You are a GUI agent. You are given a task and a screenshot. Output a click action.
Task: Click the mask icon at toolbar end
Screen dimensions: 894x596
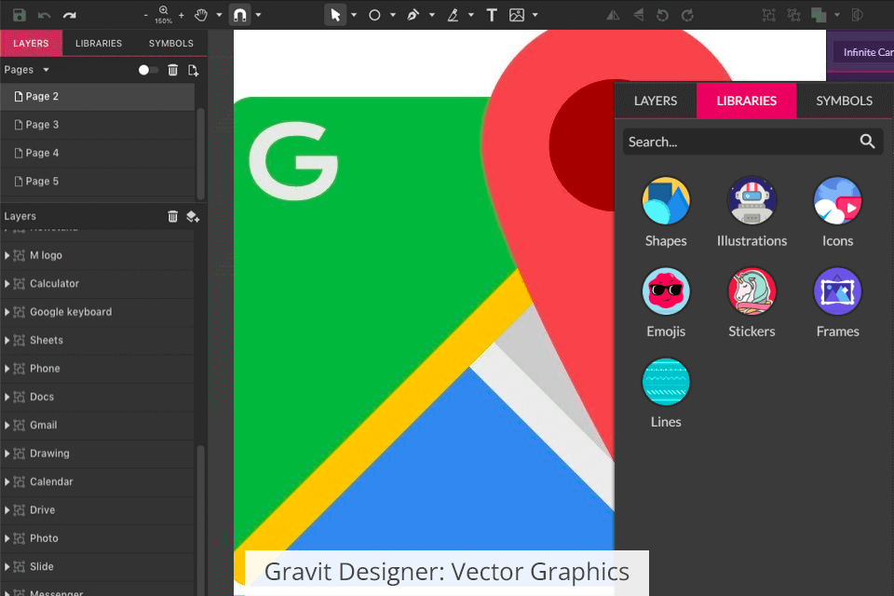click(x=857, y=16)
